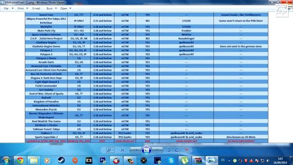Screen dimensions: 293x165
Task: Click 'Z.H.P. - Zettai Hero Project' cell
Action: point(46,38)
